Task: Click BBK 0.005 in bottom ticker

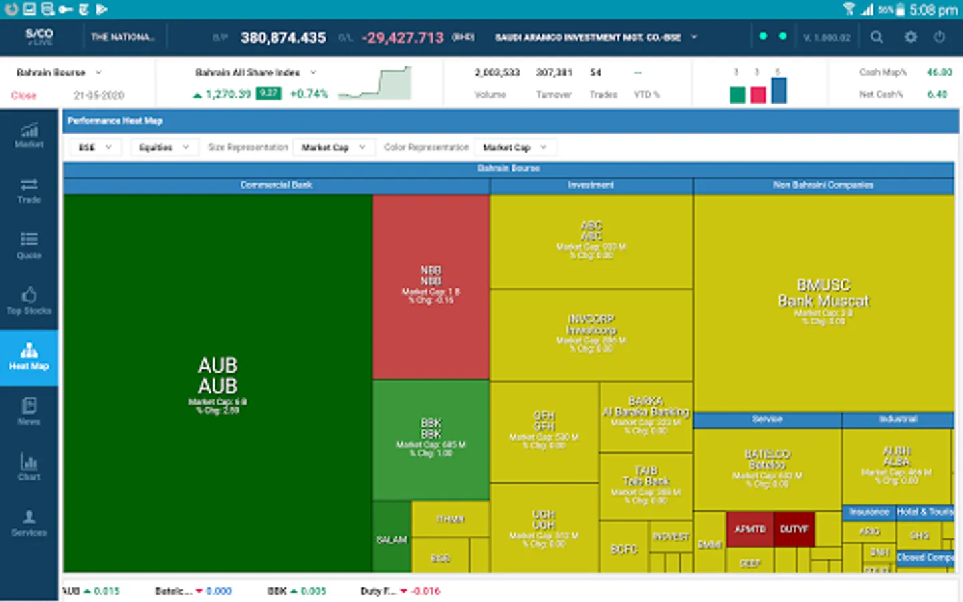Action: [x=296, y=591]
